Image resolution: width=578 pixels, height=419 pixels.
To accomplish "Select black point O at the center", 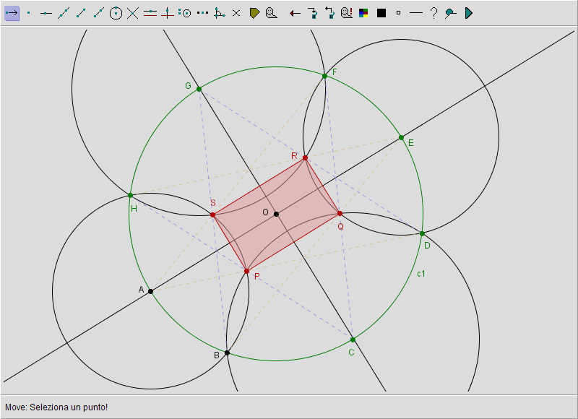I will coord(276,214).
